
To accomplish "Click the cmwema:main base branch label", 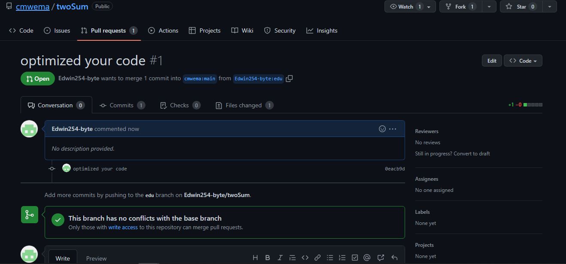I will click(200, 79).
